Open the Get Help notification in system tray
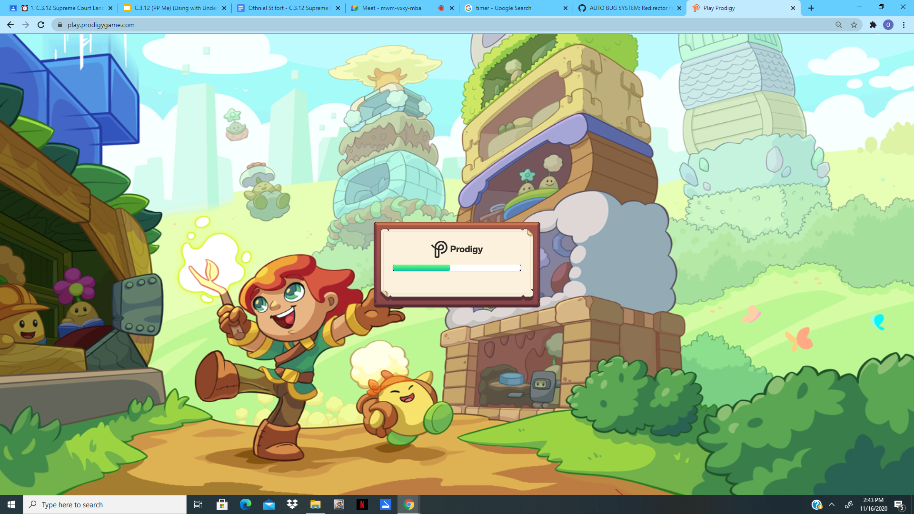 pyautogui.click(x=817, y=504)
